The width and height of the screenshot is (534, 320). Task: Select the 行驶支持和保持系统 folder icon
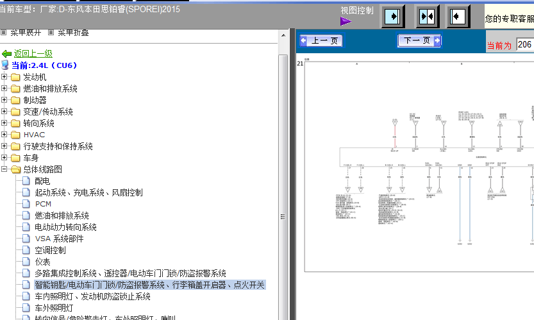15,146
